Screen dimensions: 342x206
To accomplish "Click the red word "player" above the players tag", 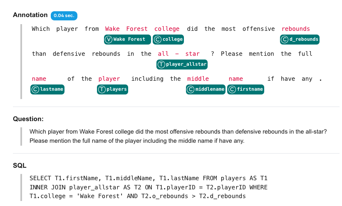I will (109, 79).
